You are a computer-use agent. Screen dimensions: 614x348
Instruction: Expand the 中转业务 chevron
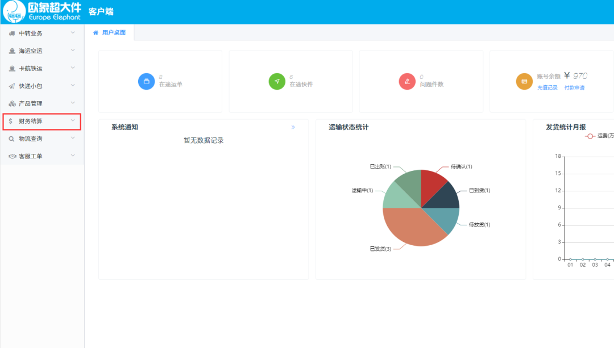[73, 33]
